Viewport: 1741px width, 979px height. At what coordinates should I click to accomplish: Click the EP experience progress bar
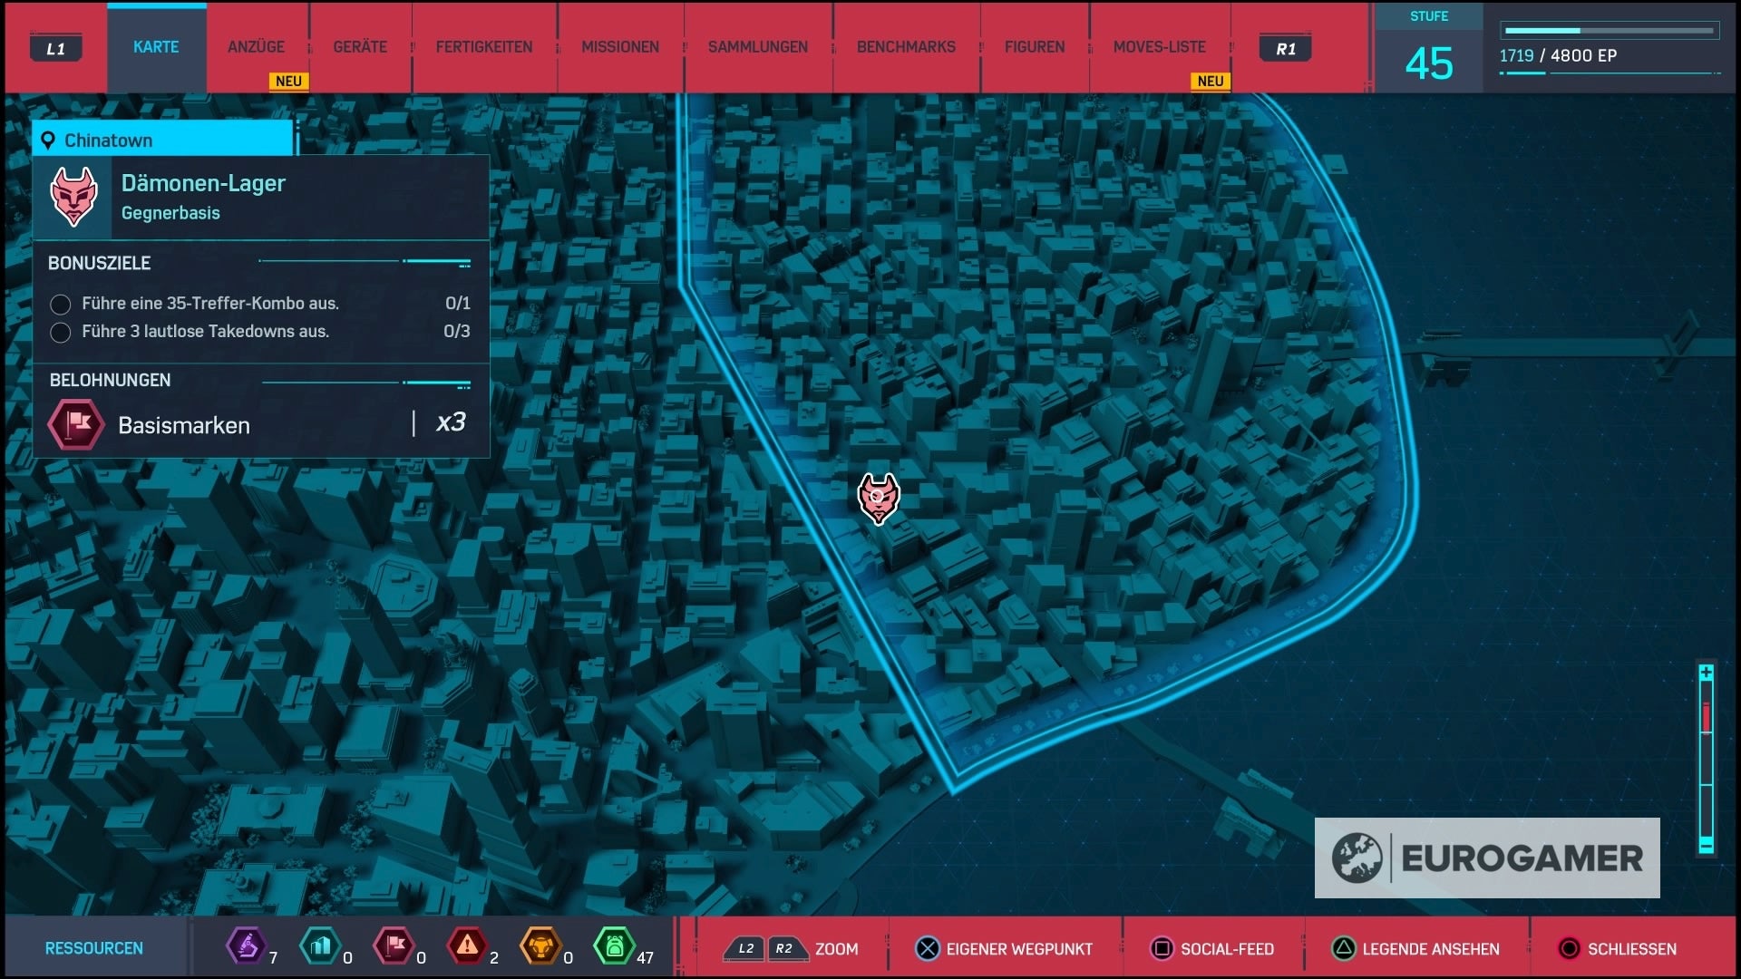click(1610, 31)
